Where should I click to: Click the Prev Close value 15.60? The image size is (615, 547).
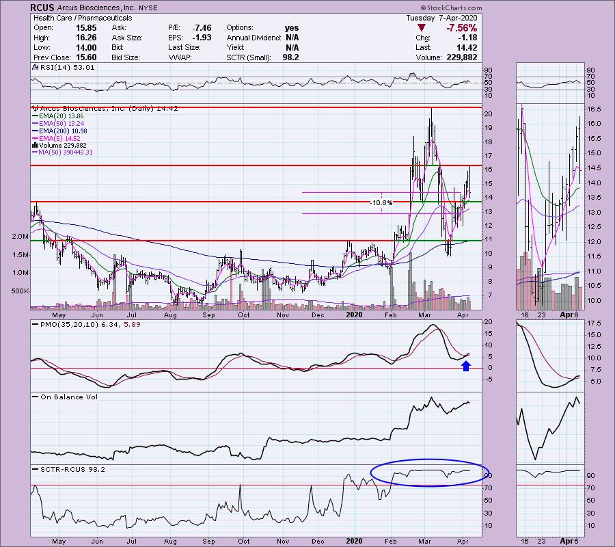(86, 57)
